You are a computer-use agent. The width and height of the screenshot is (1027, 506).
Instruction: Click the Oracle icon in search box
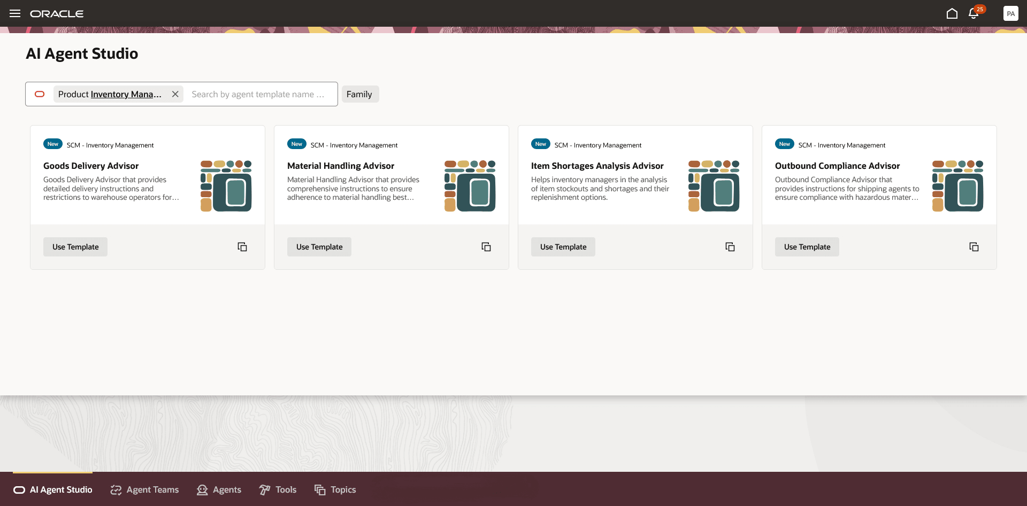pos(40,94)
